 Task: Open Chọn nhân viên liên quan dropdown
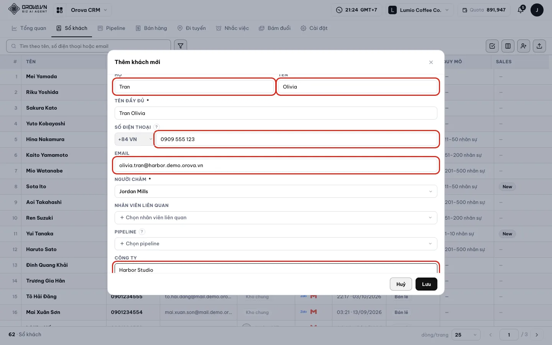[276, 217]
